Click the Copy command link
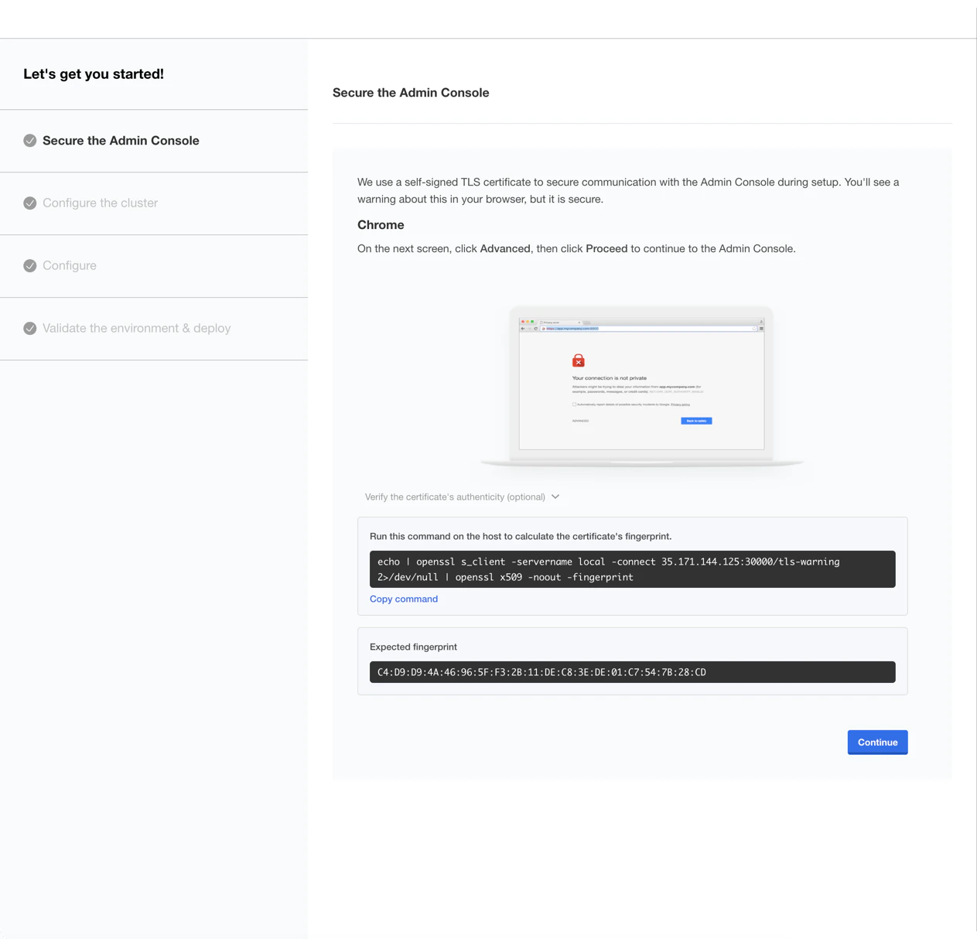This screenshot has width=977, height=939. tap(403, 599)
